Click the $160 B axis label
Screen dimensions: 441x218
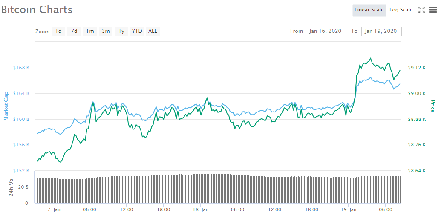21,119
